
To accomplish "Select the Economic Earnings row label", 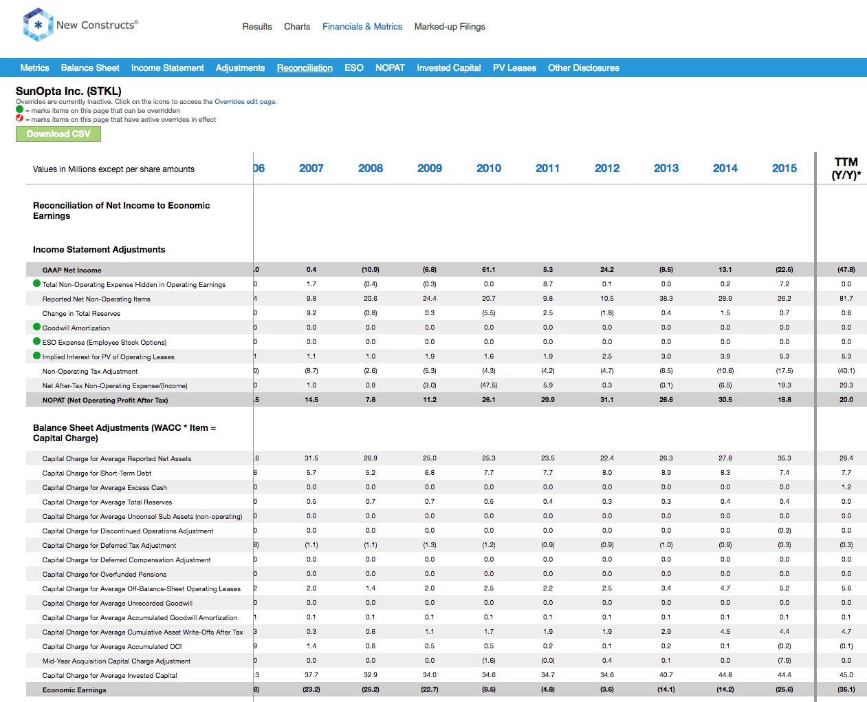I will point(74,690).
